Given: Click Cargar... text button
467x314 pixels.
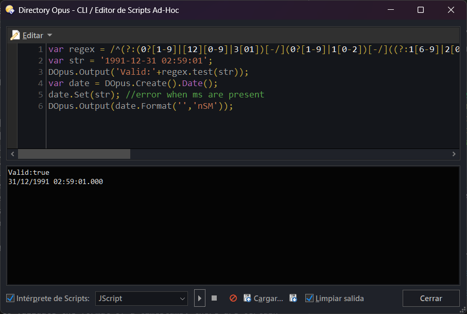Looking at the screenshot, I should (268, 299).
